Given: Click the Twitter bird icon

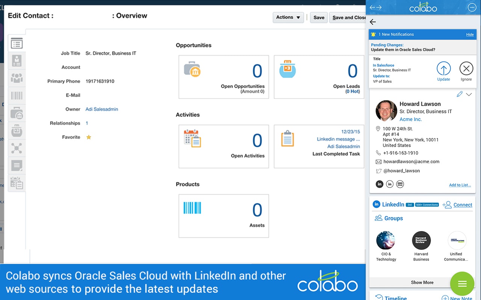Looking at the screenshot, I should click(378, 171).
